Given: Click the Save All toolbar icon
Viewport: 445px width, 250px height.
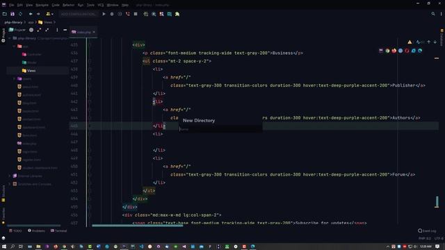Looking at the screenshot, I should 13,14.
